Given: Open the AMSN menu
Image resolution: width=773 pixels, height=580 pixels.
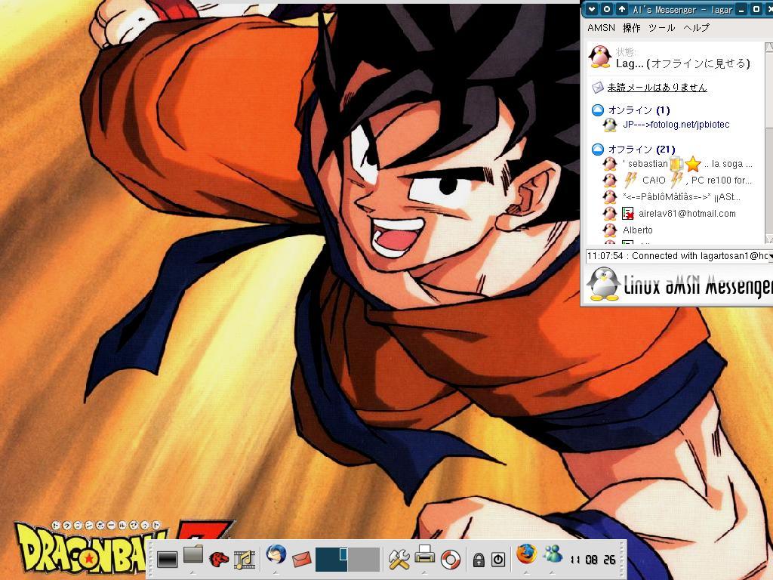Looking at the screenshot, I should (601, 28).
